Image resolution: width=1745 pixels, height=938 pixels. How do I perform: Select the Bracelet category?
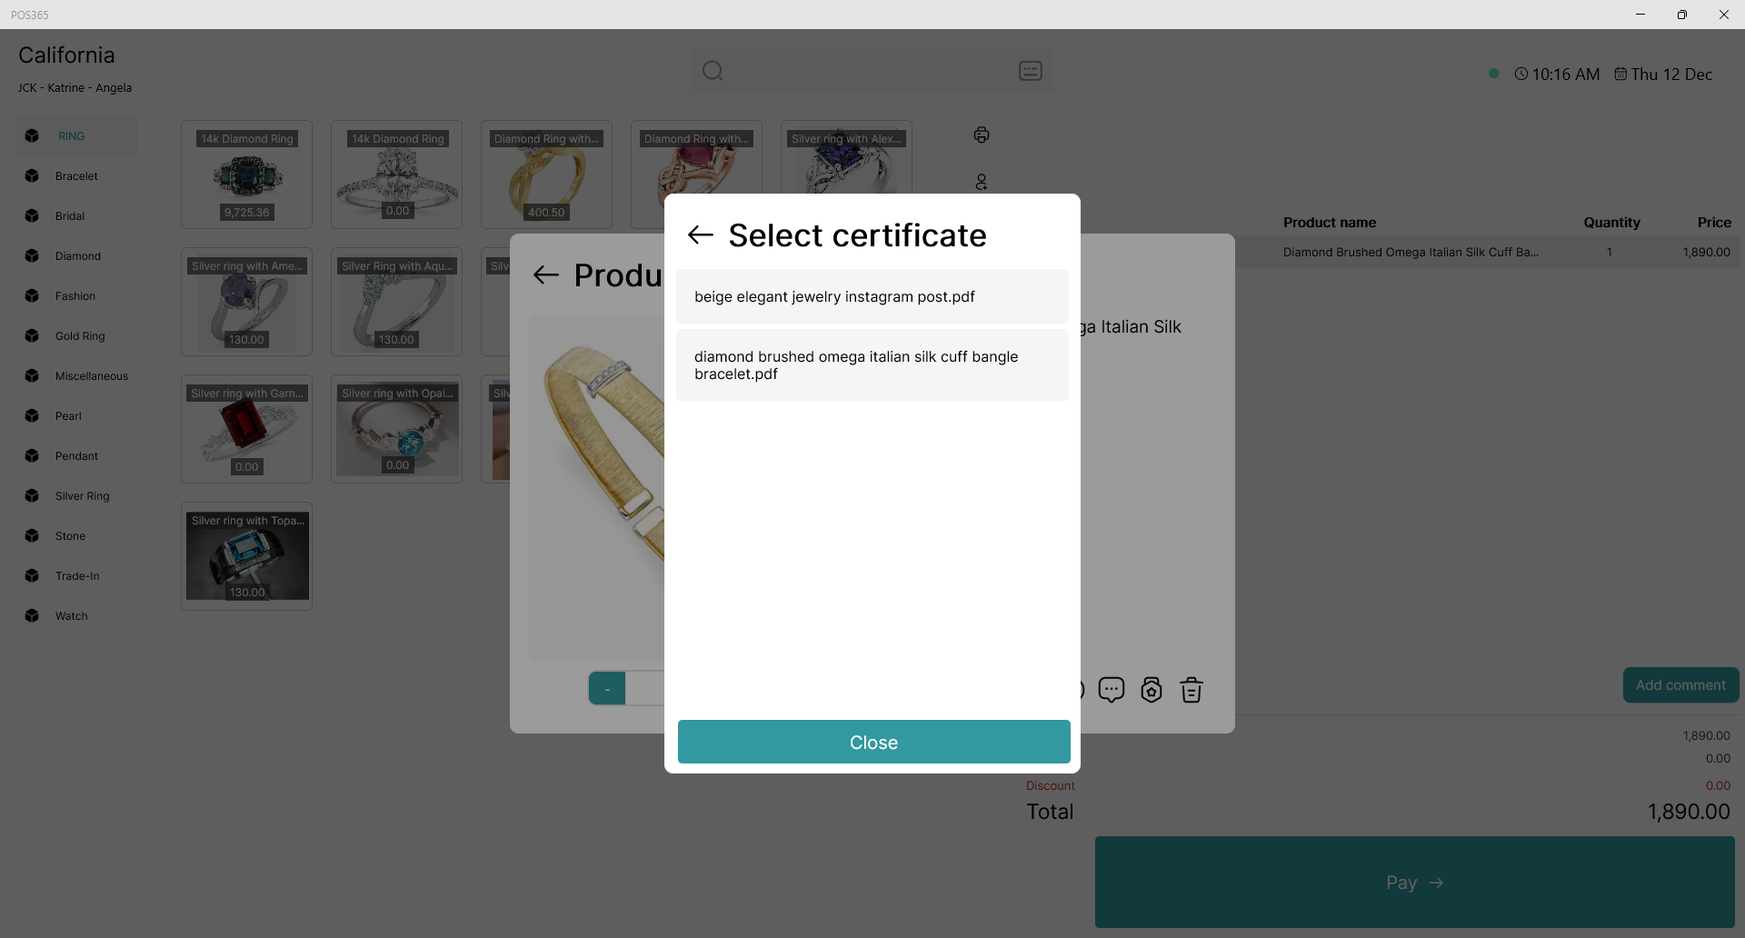76,176
